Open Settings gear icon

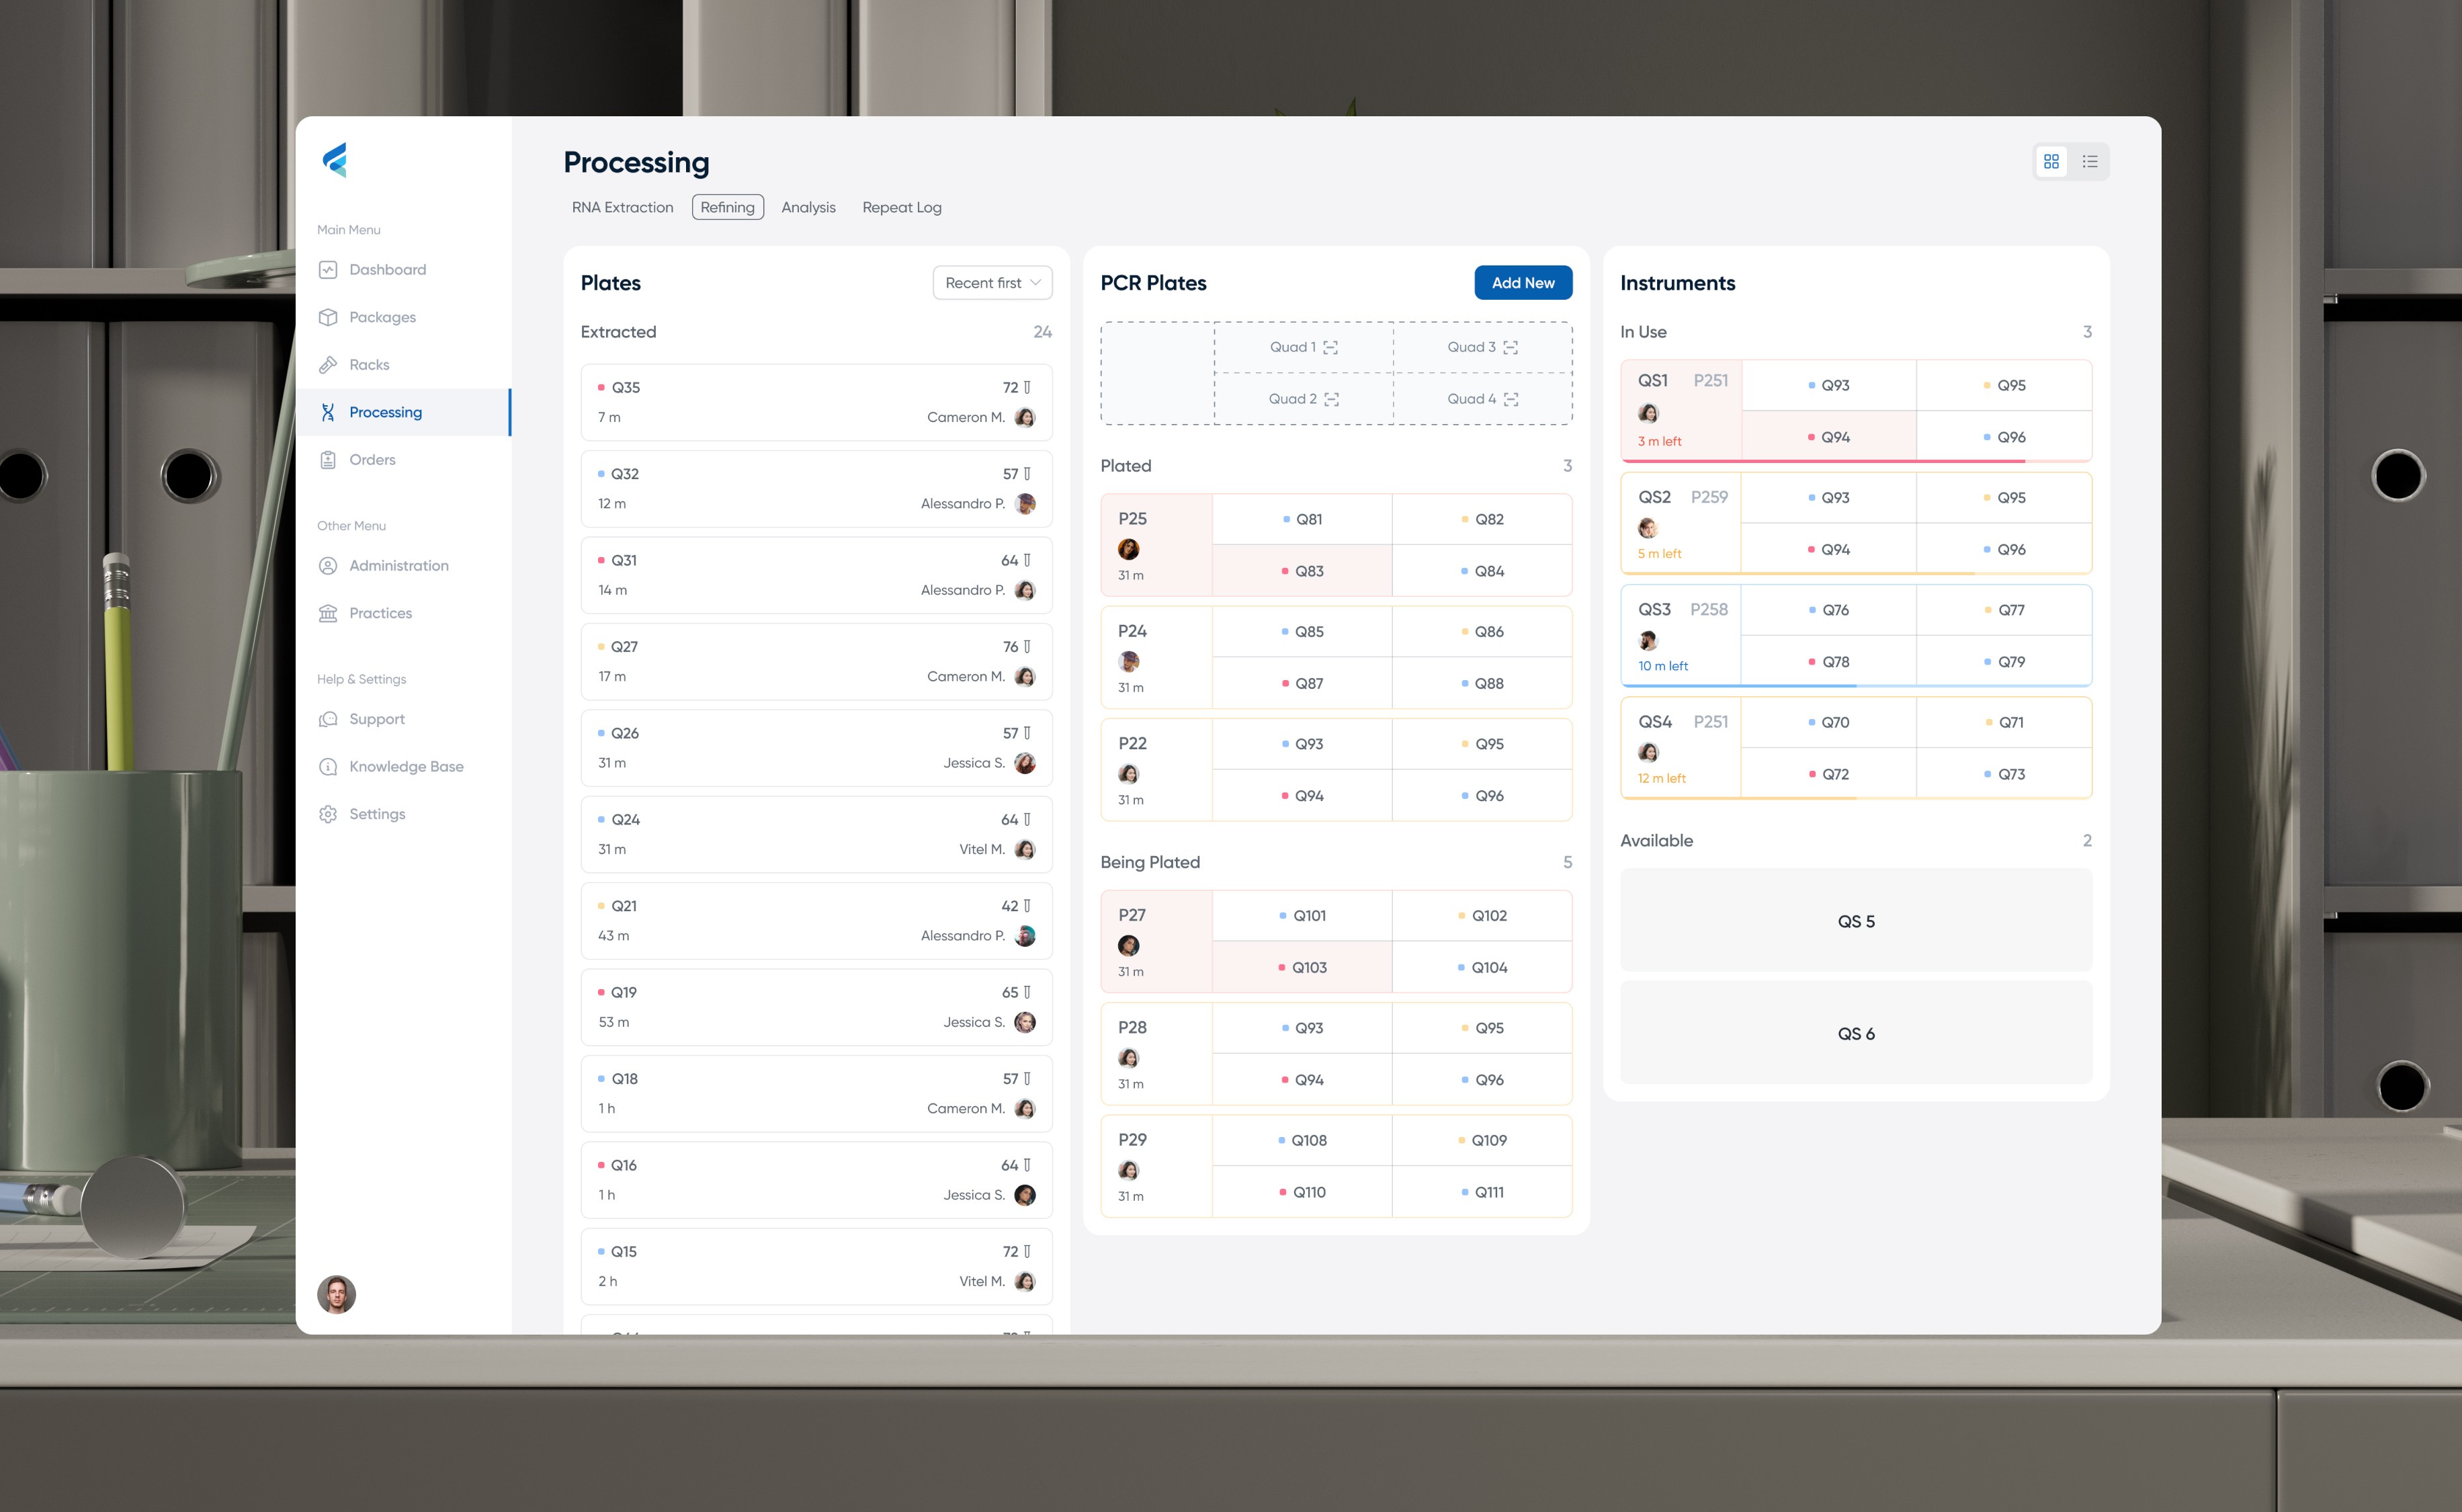(328, 814)
